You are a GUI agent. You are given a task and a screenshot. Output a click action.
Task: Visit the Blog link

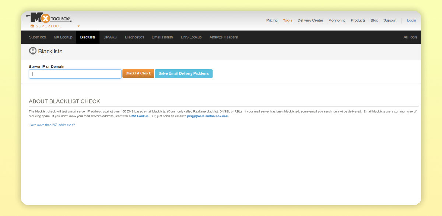(x=374, y=20)
